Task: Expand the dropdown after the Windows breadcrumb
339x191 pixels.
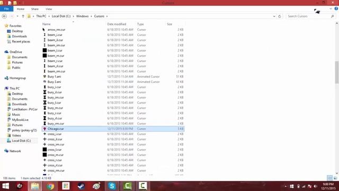Action: pos(92,16)
